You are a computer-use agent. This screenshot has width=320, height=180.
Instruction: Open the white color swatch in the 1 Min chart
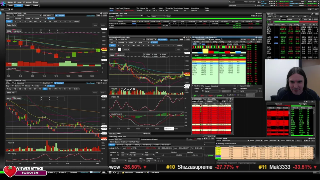119,49
